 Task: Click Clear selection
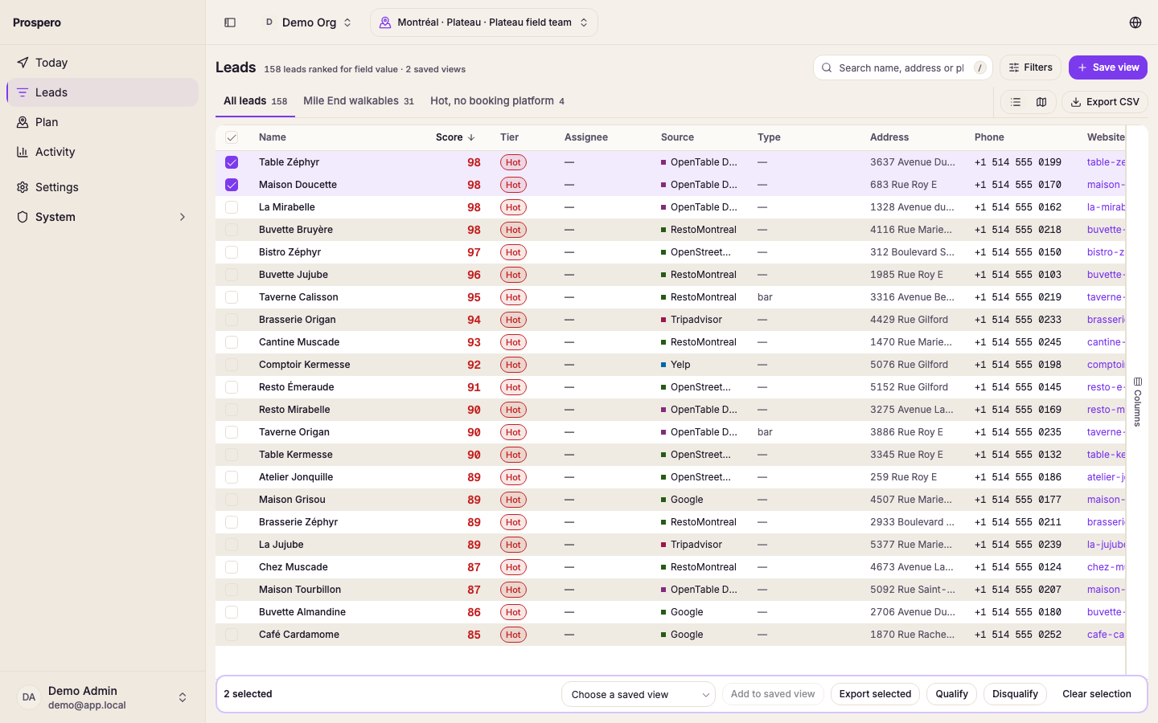[x=1097, y=694]
